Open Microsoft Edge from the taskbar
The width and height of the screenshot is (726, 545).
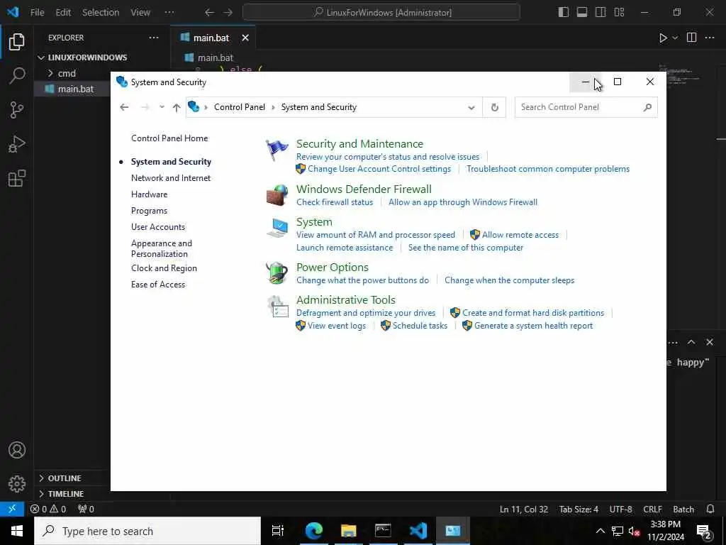click(x=313, y=531)
